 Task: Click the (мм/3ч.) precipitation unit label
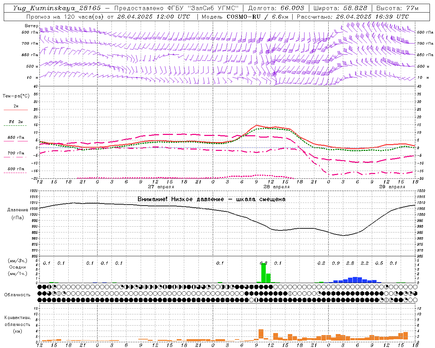tap(18, 261)
